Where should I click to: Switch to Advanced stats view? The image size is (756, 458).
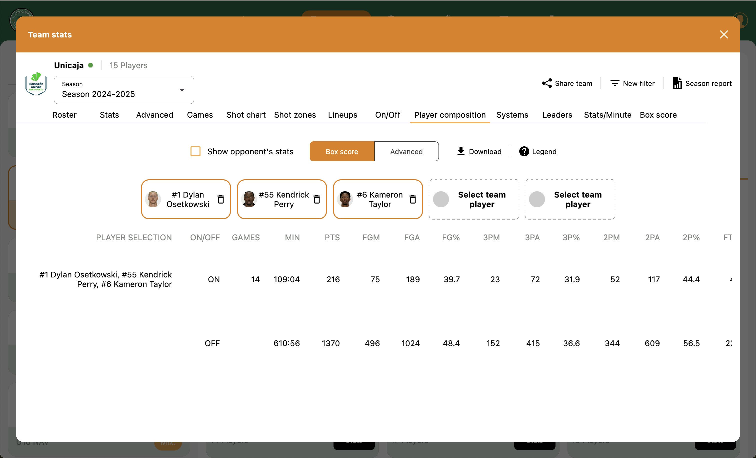pos(406,151)
